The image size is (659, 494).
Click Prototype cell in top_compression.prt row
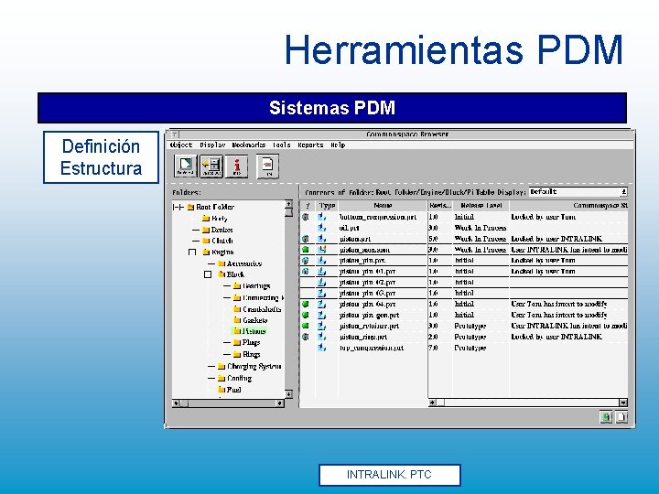click(470, 348)
